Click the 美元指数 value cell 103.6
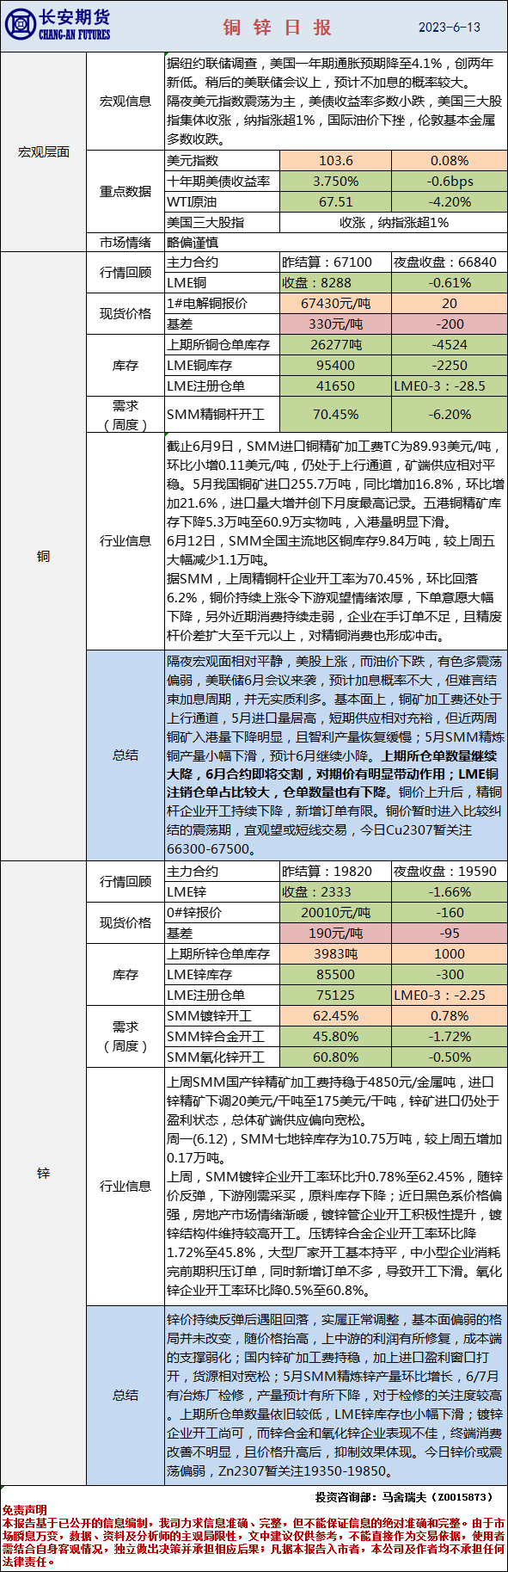The width and height of the screenshot is (508, 1572). [335, 161]
